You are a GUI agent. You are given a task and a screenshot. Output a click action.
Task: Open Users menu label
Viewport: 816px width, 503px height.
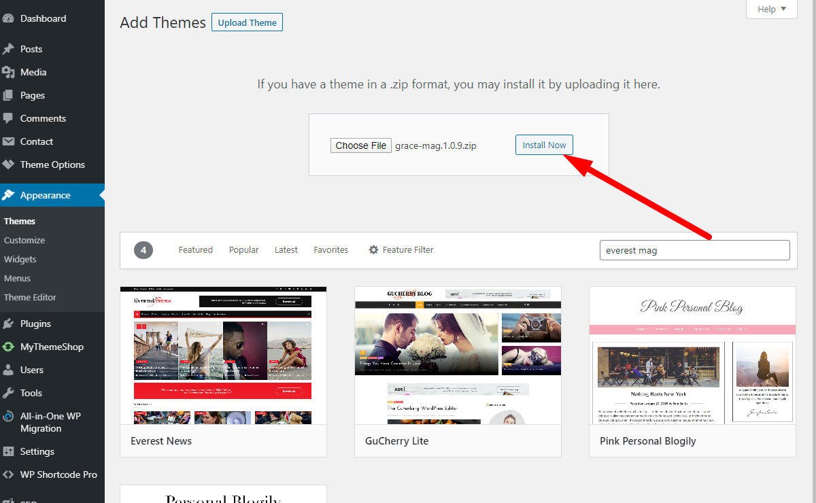tap(32, 370)
